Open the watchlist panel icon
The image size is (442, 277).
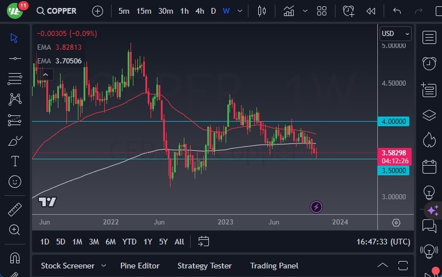point(429,37)
